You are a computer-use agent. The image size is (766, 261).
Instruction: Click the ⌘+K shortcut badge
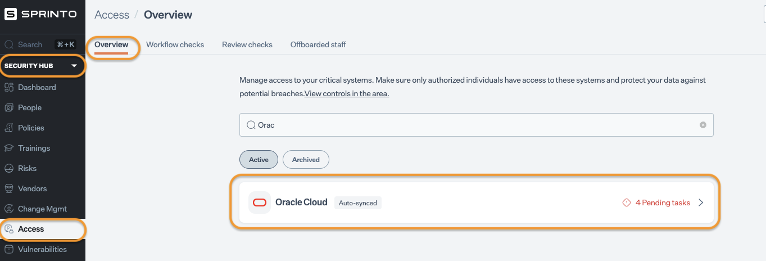[x=65, y=44]
